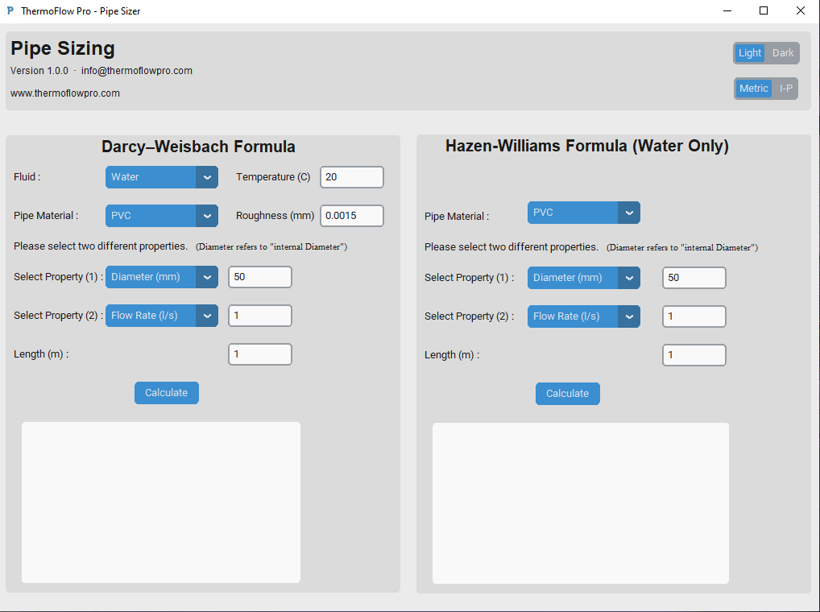Screen dimensions: 820x612
Task: Focus the Darcy–Weisbach Length (m) field
Action: [x=260, y=354]
